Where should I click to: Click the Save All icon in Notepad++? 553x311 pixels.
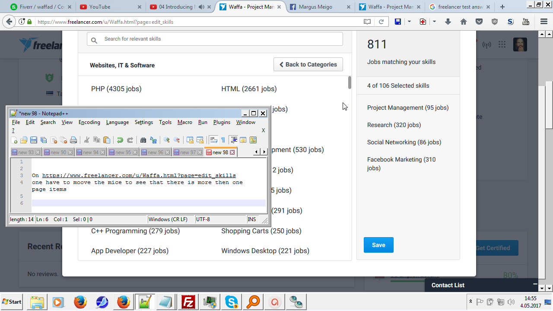pyautogui.click(x=43, y=140)
